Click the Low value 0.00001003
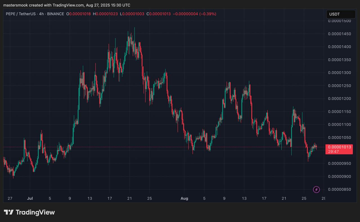This screenshot has width=360, height=222. tap(133, 14)
